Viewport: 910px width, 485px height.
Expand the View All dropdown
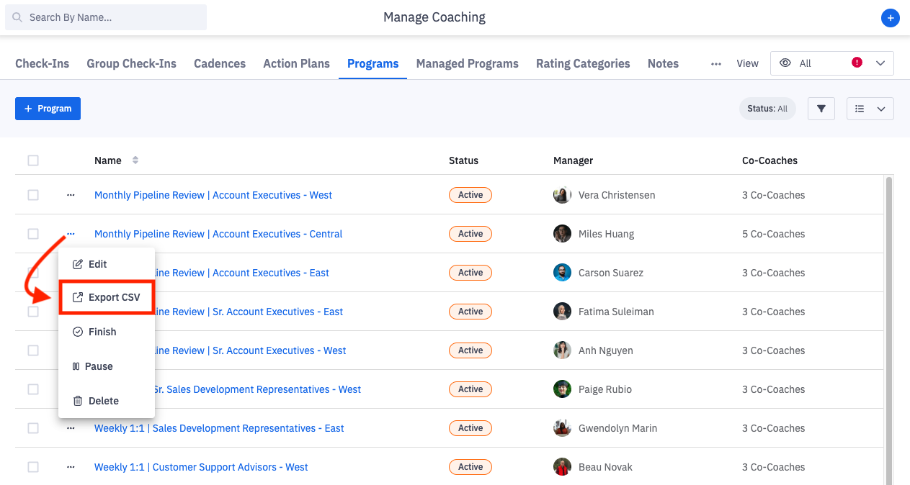831,63
